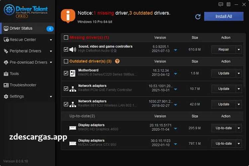Viewport: 249px width, 166px height.
Task: Uncheck the Sound, video and game controllers checkbox
Action: [66, 49]
